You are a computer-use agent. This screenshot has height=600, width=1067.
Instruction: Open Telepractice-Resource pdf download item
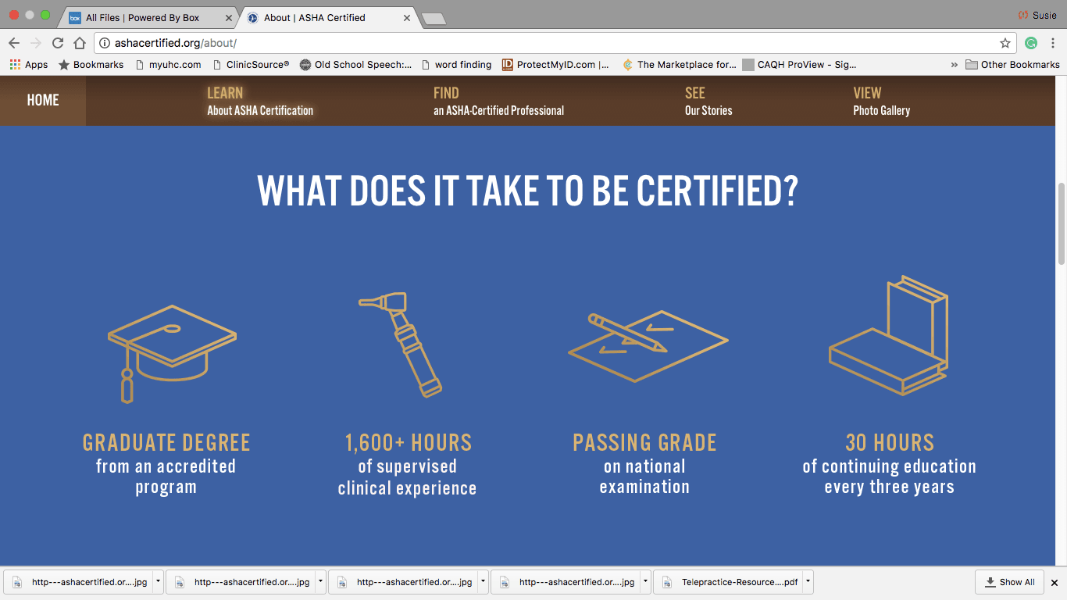click(730, 582)
